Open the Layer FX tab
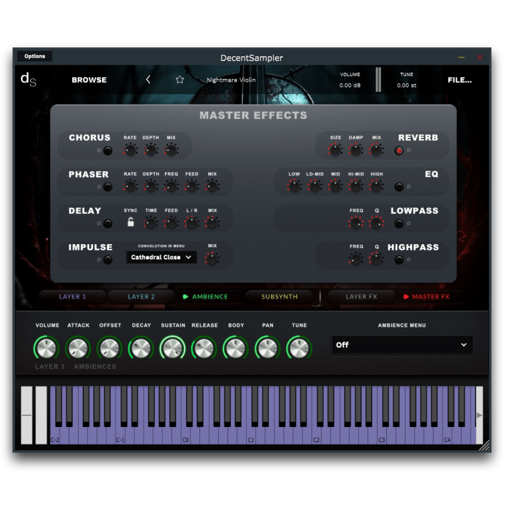The height and width of the screenshot is (505, 505). [361, 297]
